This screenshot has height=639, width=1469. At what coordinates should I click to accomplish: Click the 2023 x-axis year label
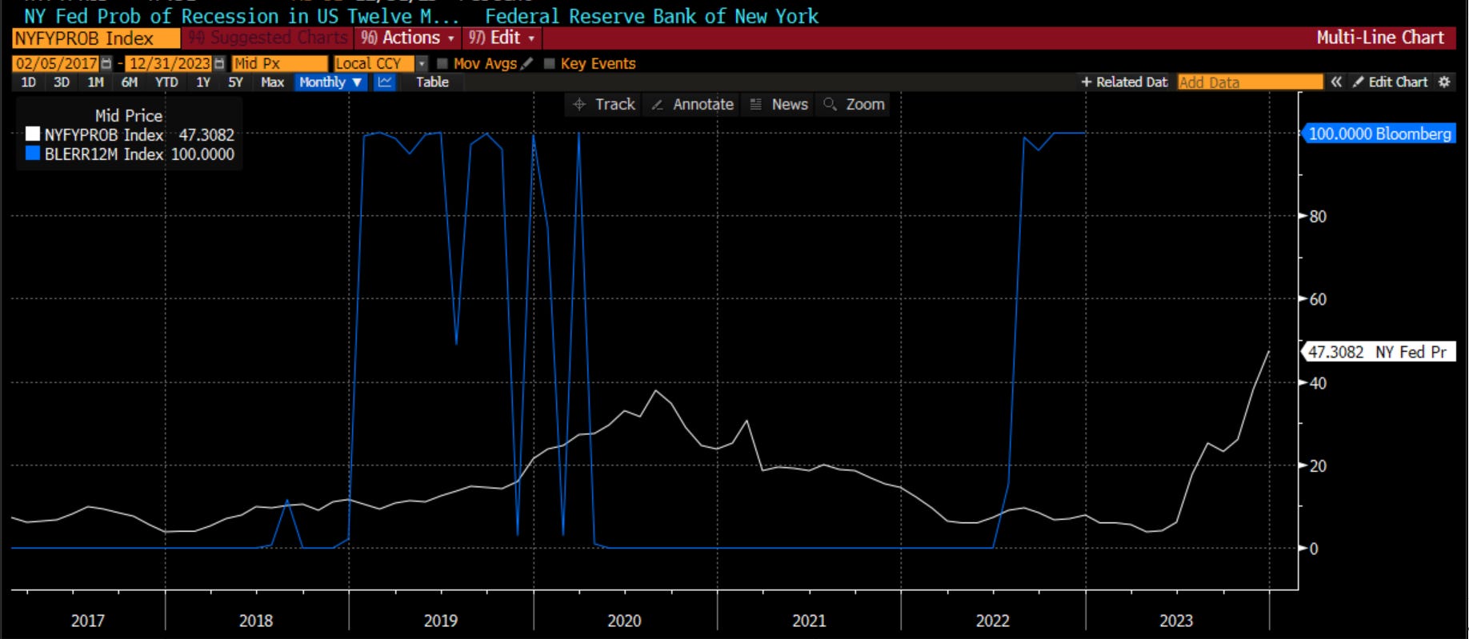(x=1176, y=621)
